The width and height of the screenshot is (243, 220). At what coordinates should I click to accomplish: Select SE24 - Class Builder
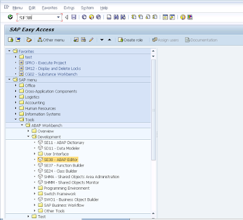(x=60, y=171)
